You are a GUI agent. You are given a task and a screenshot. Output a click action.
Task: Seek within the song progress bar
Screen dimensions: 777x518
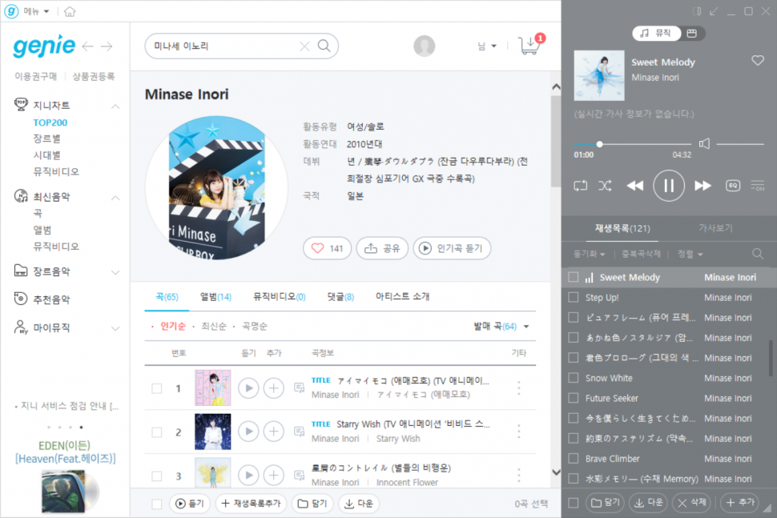click(632, 144)
